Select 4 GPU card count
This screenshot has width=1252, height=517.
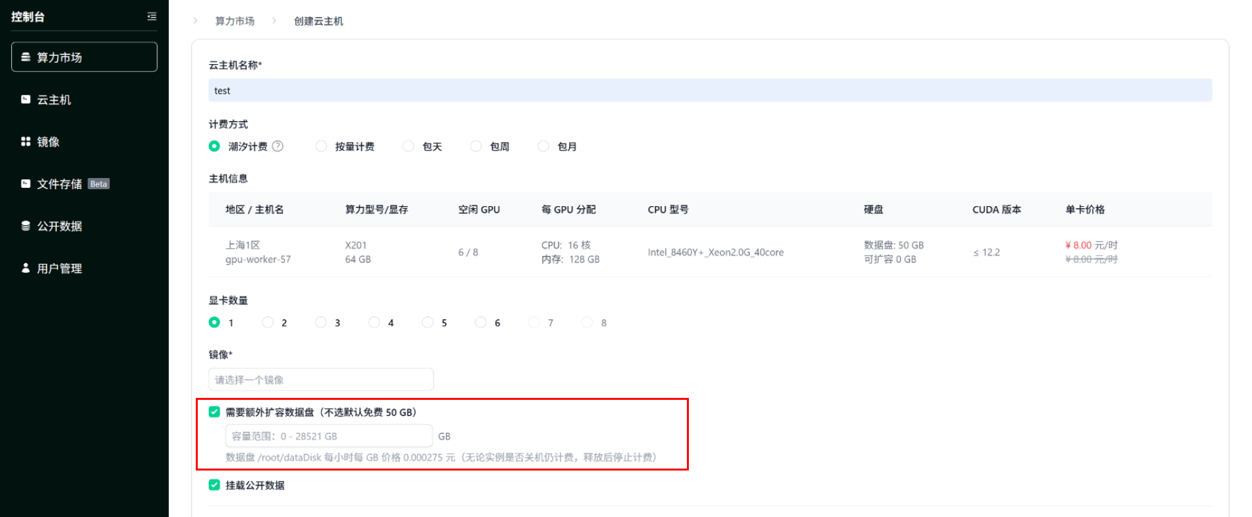click(x=375, y=322)
